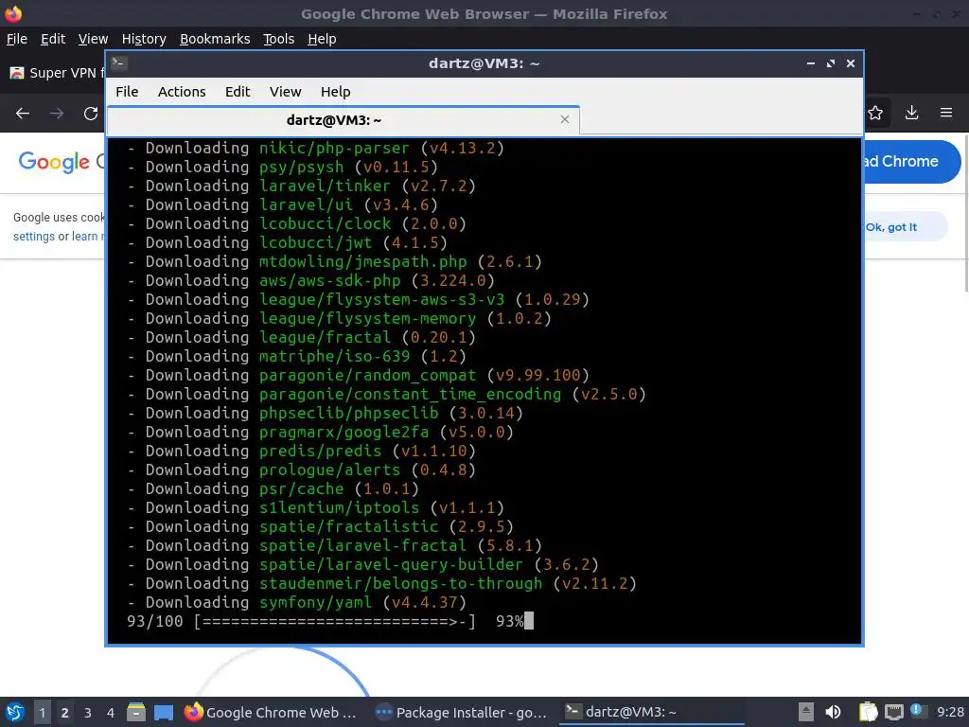The width and height of the screenshot is (969, 727).
Task: Click Firefox forward arrow button
Action: [57, 114]
